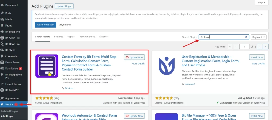Open the Keyword search type dropdown
This screenshot has height=120, width=272.
[x=259, y=37]
